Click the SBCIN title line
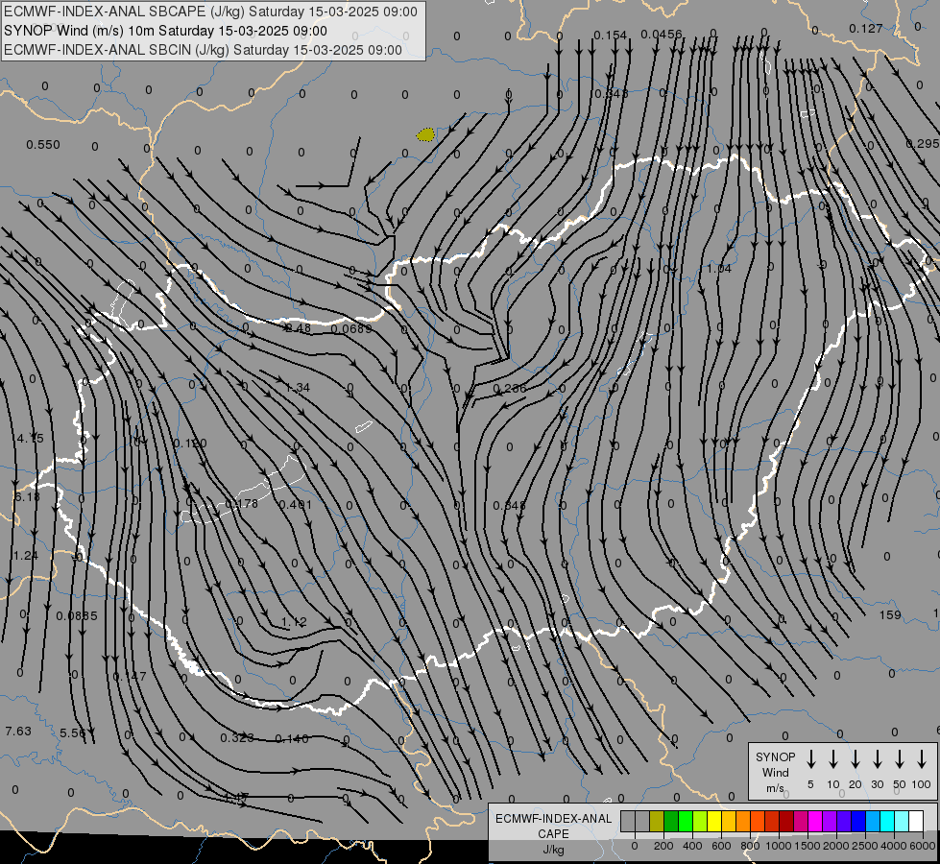This screenshot has height=864, width=940. (203, 50)
